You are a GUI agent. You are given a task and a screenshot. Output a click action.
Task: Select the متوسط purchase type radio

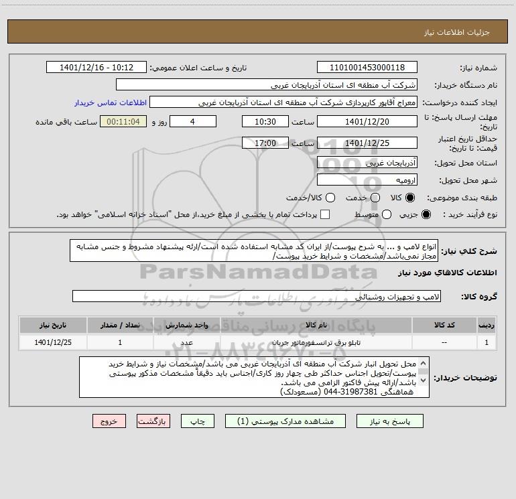387,214
